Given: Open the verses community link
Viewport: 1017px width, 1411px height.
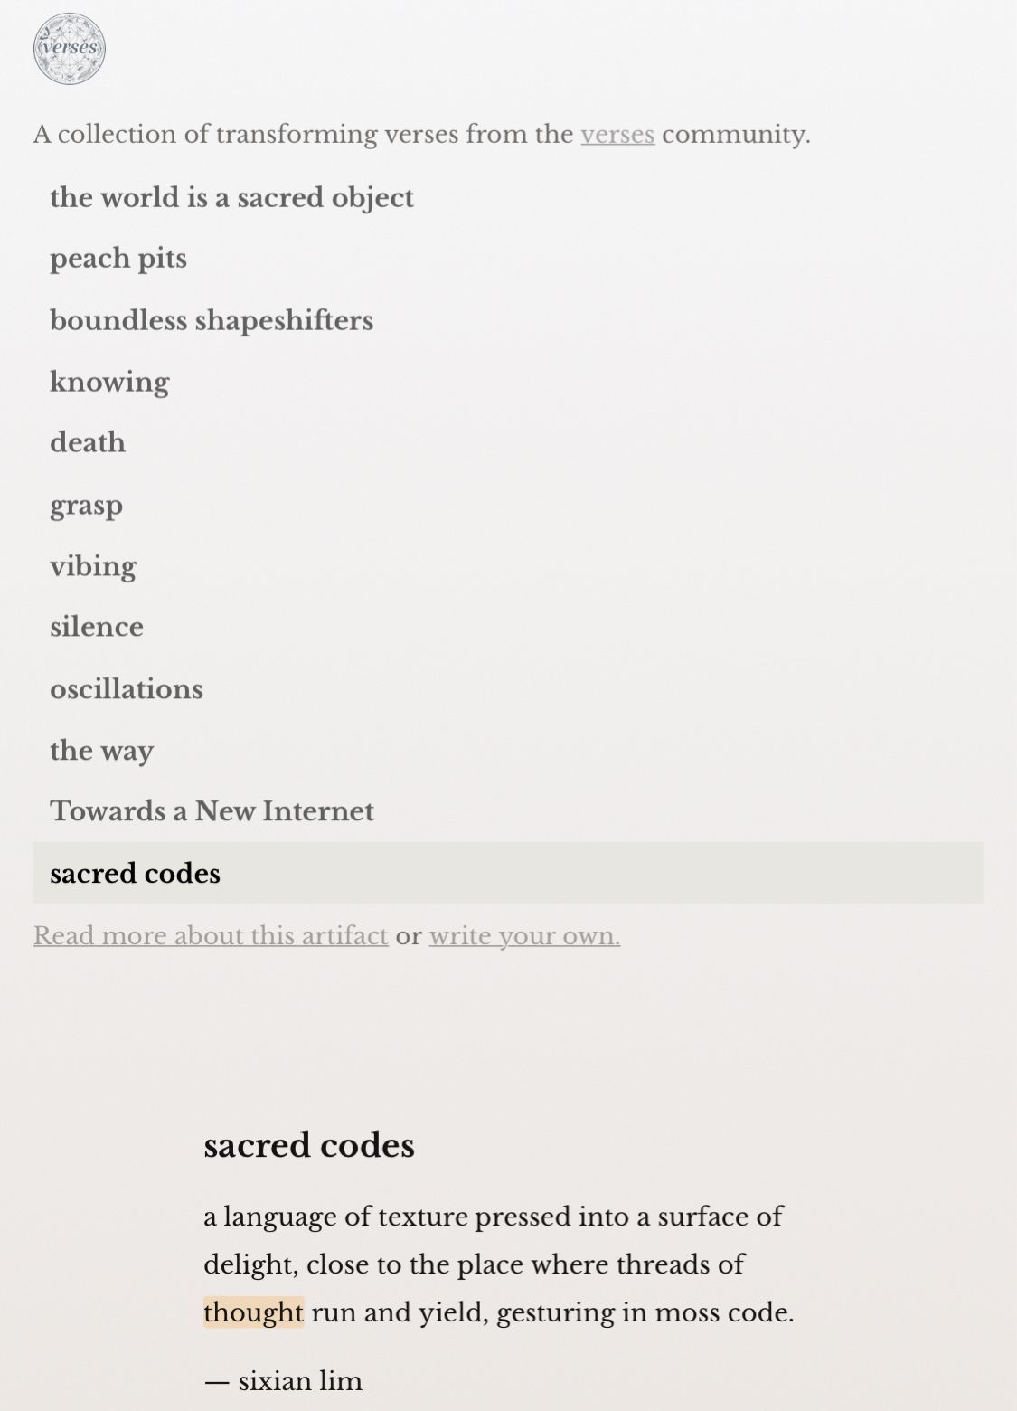Looking at the screenshot, I should (617, 135).
